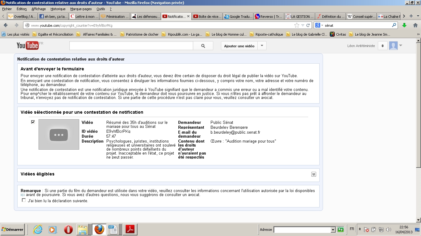Close the Notification YouTube tab
This screenshot has height=236, width=421.
coord(188,16)
